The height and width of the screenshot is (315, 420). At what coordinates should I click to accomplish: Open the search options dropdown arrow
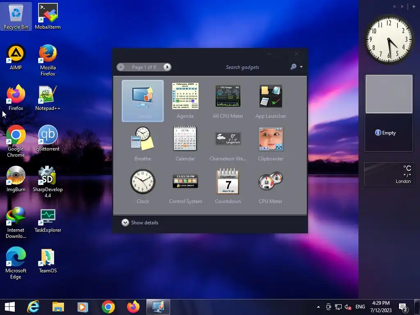(x=301, y=67)
